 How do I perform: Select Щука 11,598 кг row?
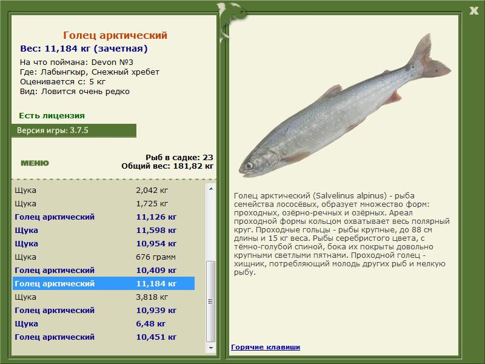point(104,231)
